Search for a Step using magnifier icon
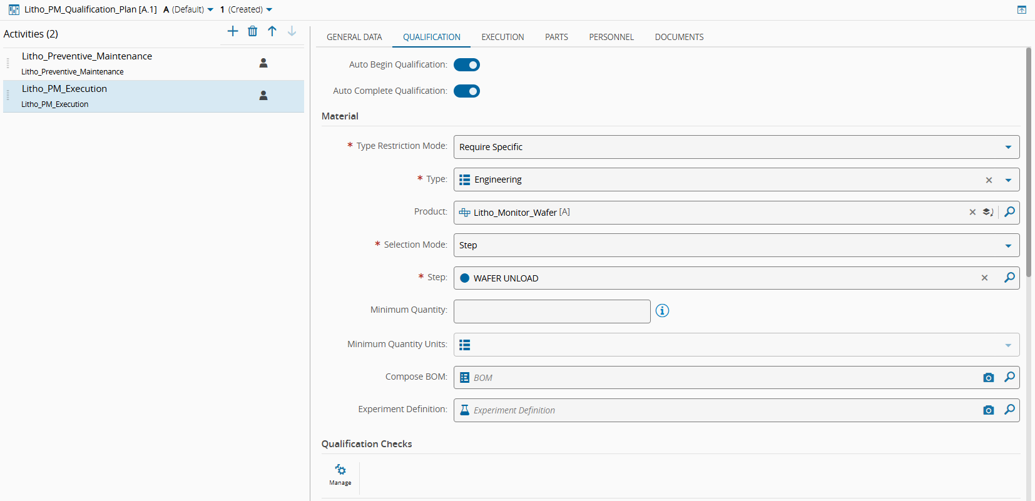The image size is (1035, 501). pyautogui.click(x=1009, y=278)
